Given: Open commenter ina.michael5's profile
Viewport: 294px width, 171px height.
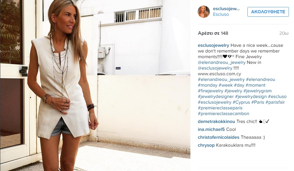Looking at the screenshot, I should (211, 129).
